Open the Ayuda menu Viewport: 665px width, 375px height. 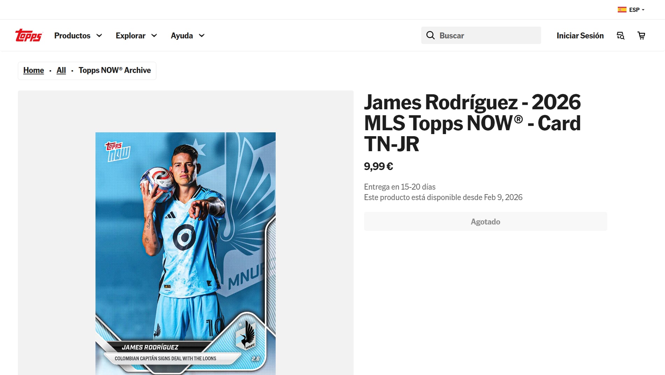pyautogui.click(x=181, y=35)
